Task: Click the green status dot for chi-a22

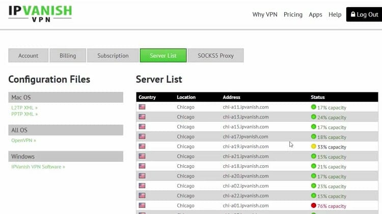Action: [x=314, y=196]
